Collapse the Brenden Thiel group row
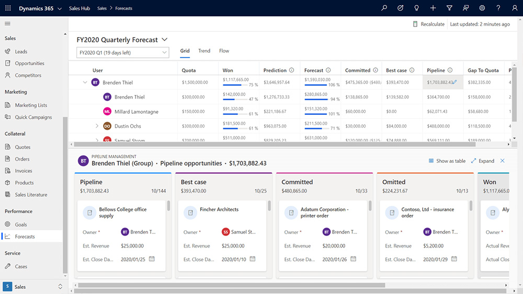 (x=85, y=82)
